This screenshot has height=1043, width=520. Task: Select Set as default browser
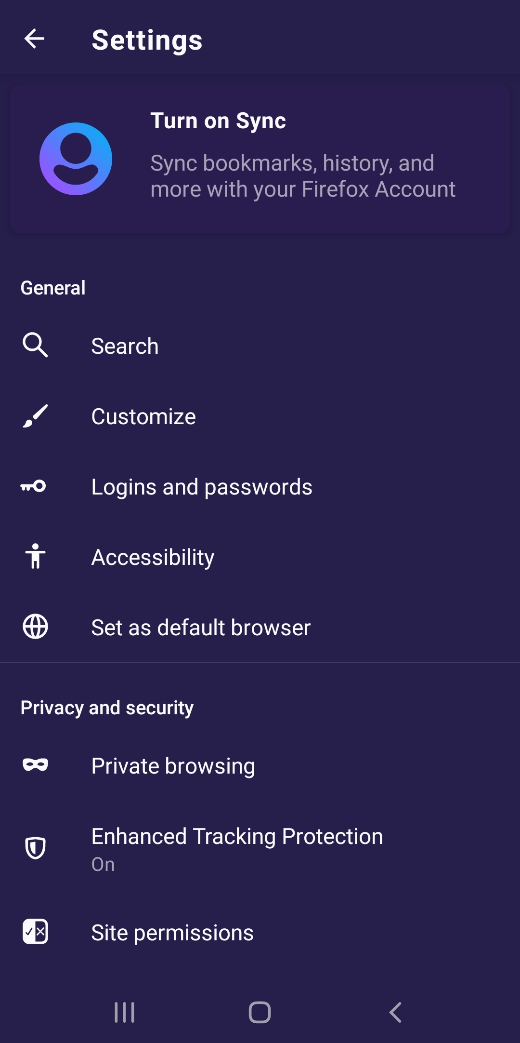pyautogui.click(x=201, y=628)
